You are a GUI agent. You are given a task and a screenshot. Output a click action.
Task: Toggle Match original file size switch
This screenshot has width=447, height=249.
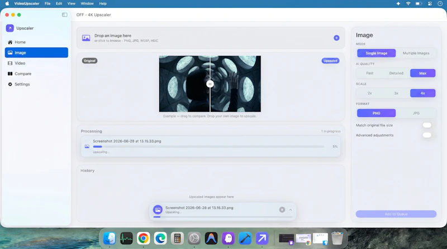pos(427,125)
